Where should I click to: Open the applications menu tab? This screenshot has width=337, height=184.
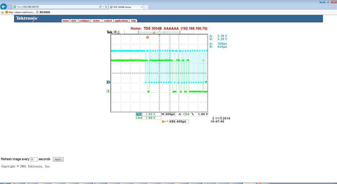point(121,21)
